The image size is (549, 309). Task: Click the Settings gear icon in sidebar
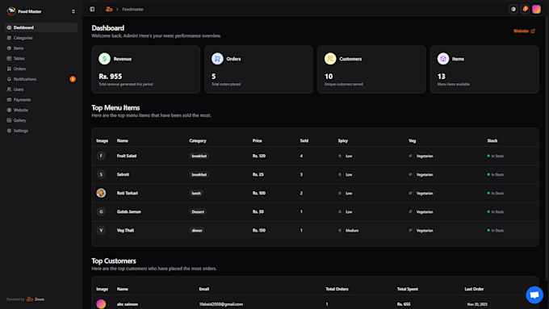[x=9, y=131]
